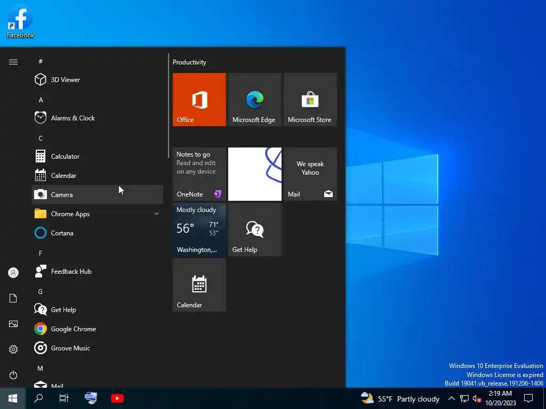546x409 pixels.
Task: Open the Chrome Apps folder icon
Action: point(41,214)
